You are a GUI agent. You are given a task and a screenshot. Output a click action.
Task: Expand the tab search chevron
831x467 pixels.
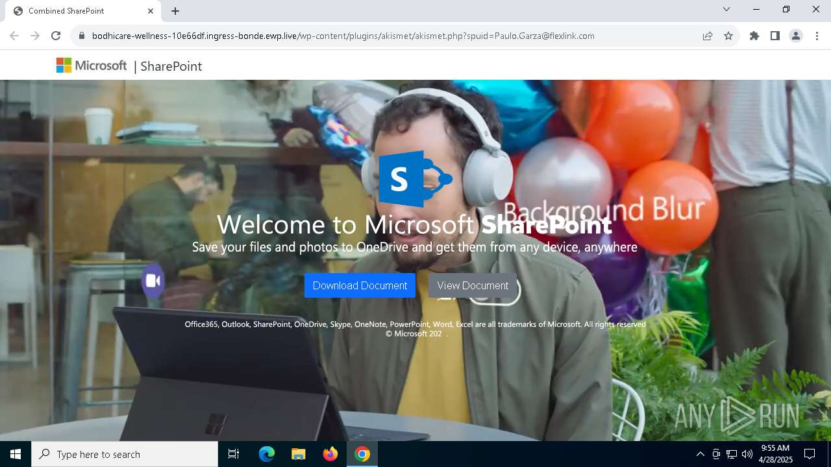pos(726,9)
